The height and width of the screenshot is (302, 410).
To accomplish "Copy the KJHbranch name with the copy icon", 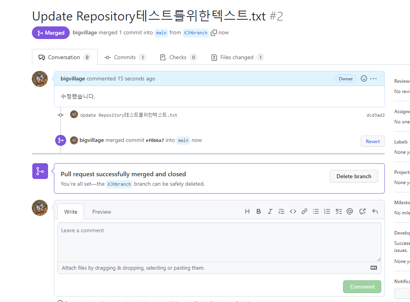I will pos(213,33).
